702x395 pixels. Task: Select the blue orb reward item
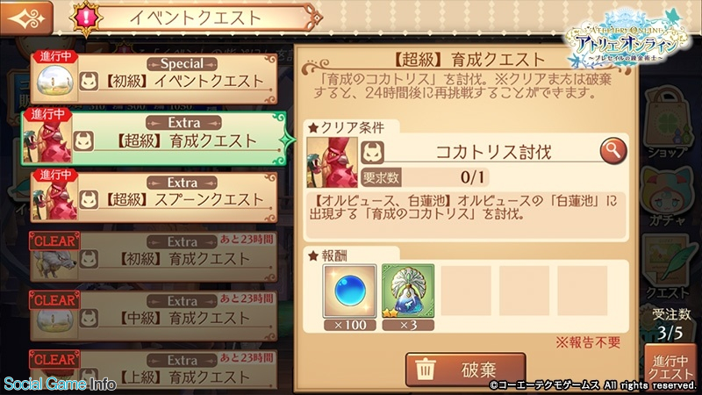(349, 291)
